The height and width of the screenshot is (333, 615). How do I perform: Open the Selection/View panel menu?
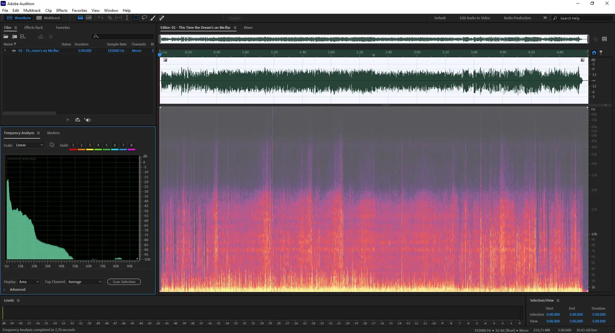pos(558,301)
